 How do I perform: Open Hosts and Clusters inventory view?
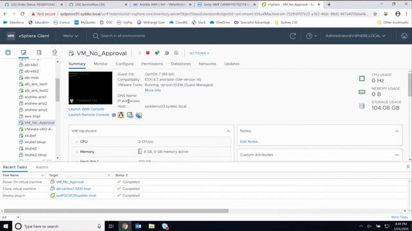click(x=8, y=53)
